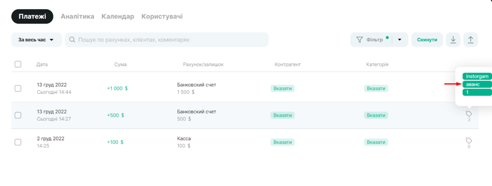Image resolution: width=492 pixels, height=186 pixels.
Task: Open the За весь час period dropdown
Action: 37,40
